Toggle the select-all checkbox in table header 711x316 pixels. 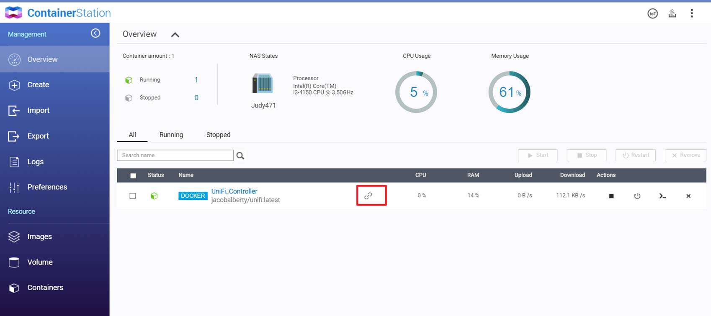coord(133,176)
